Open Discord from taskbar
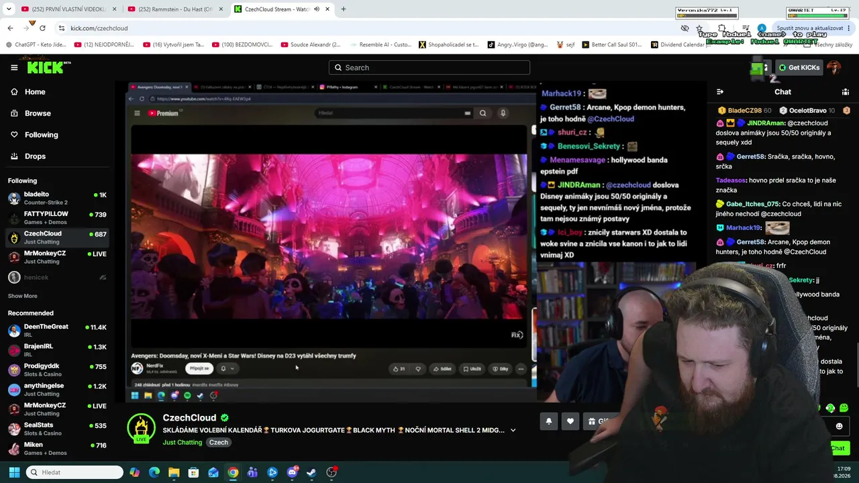 pos(292,472)
